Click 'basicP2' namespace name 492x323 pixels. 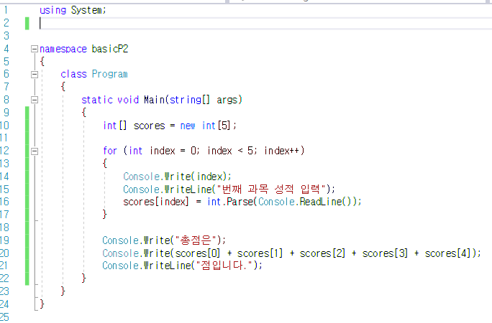[x=110, y=49]
